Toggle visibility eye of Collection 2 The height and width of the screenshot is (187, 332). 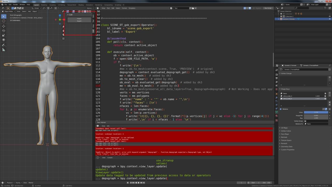330,16
